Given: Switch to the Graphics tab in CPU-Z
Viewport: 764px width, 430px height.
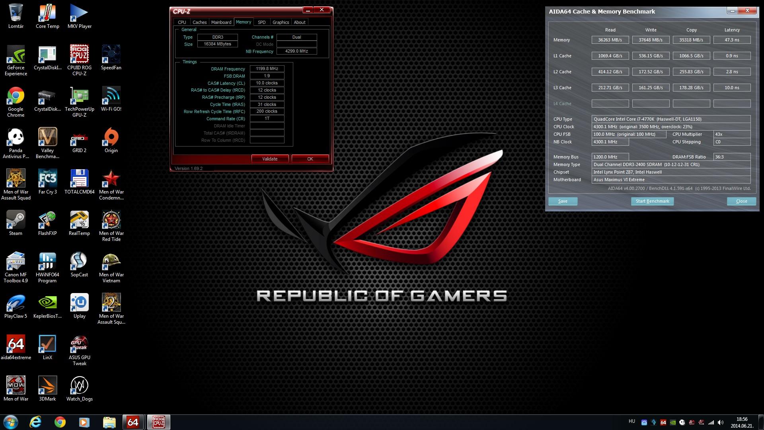Looking at the screenshot, I should click(x=281, y=22).
